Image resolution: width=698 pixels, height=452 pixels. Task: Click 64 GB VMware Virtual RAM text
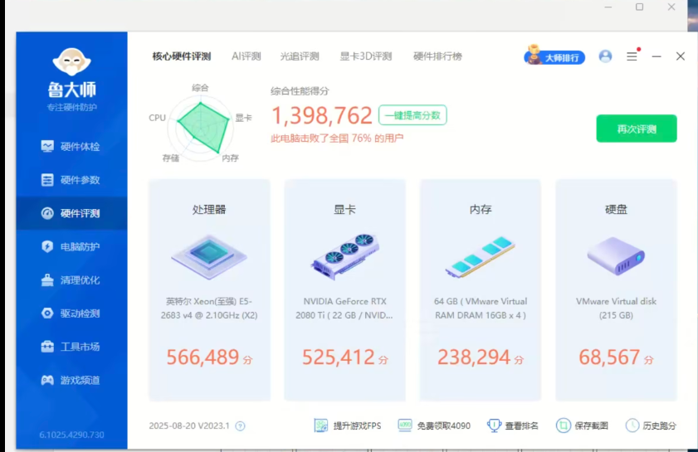pyautogui.click(x=481, y=309)
